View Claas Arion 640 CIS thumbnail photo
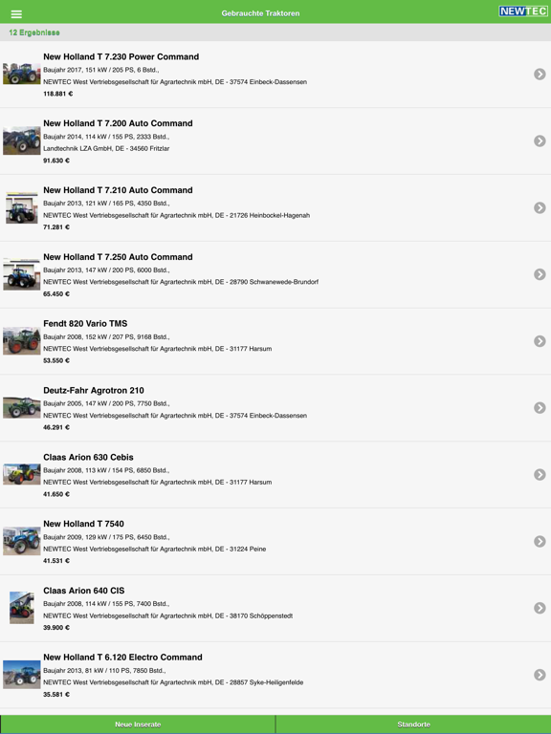The image size is (551, 734). (x=22, y=608)
